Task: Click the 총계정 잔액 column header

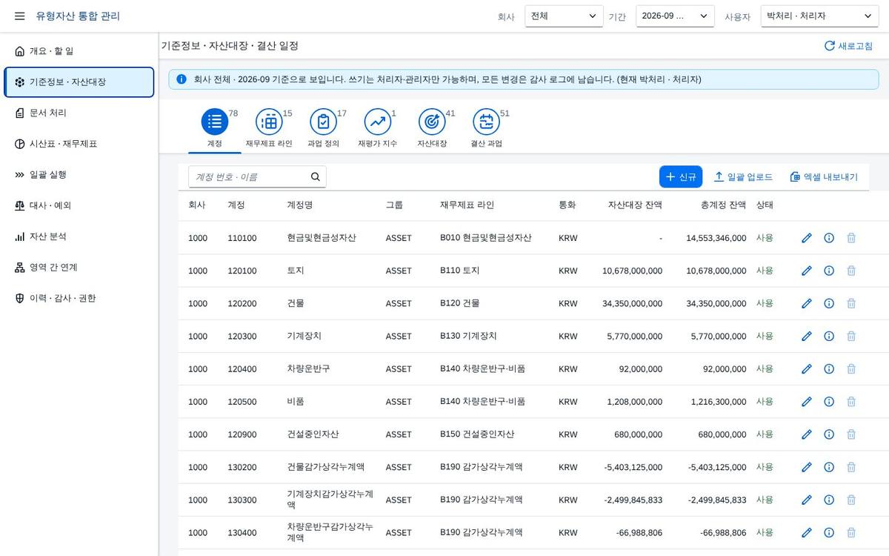Action: 723,205
